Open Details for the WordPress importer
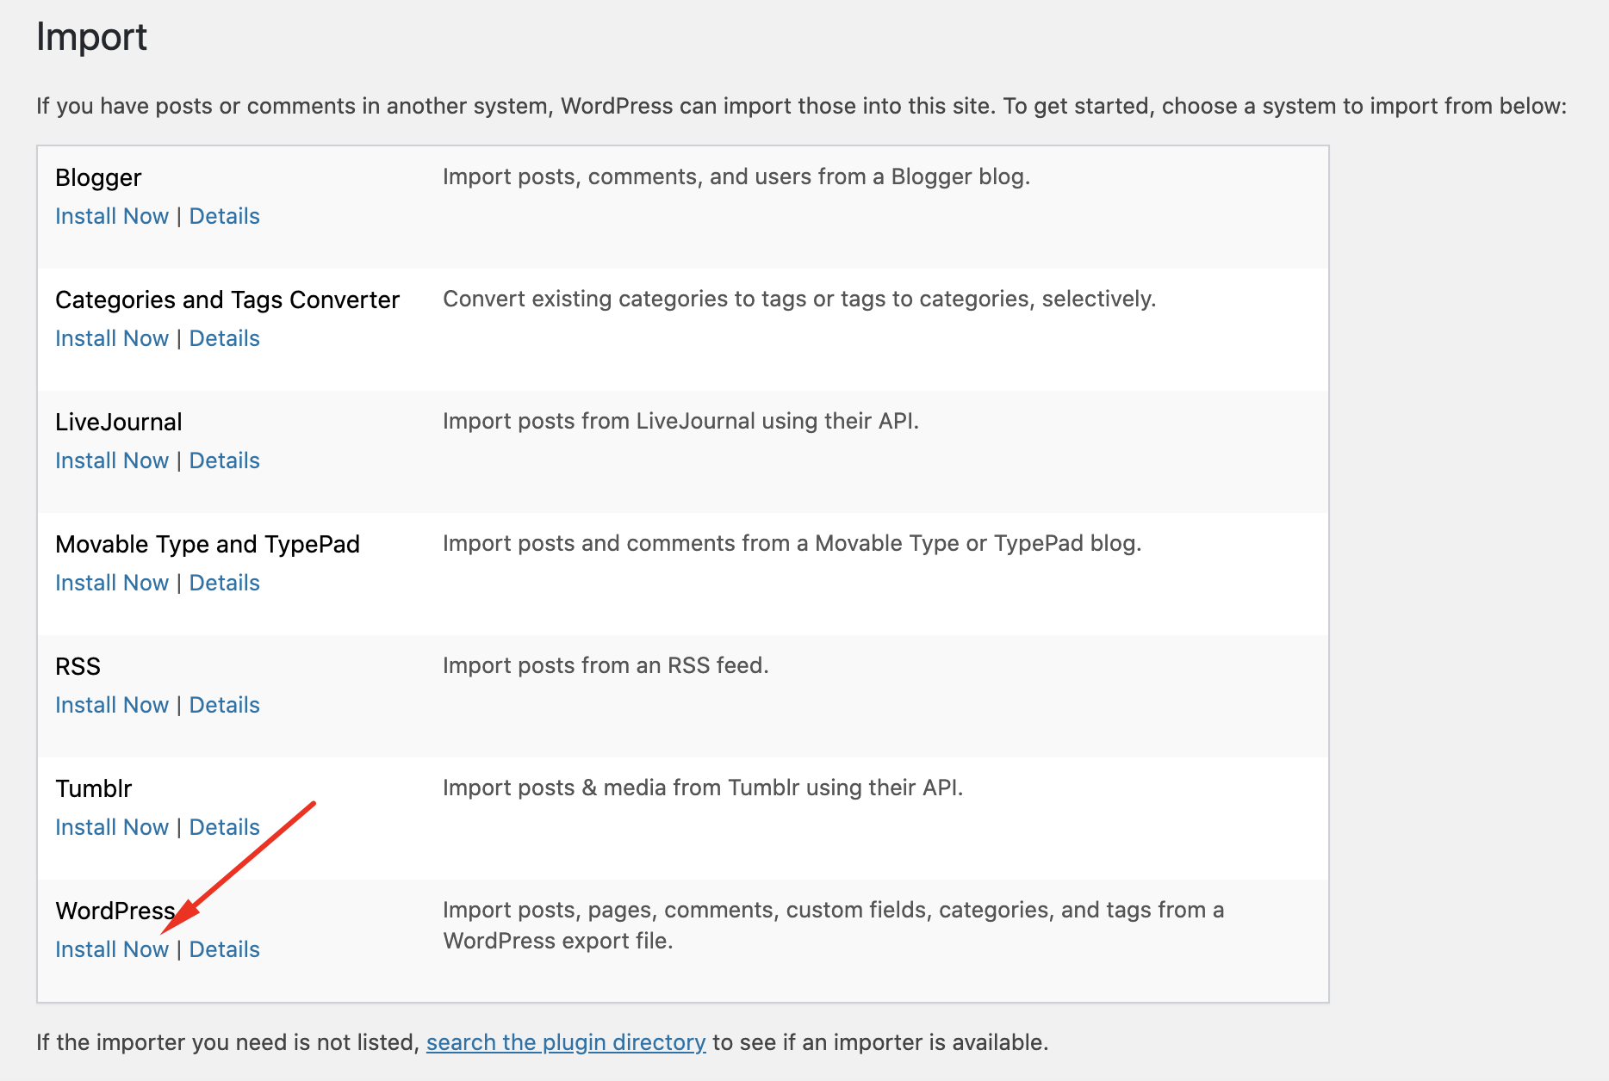Viewport: 1609px width, 1081px height. coord(224,949)
